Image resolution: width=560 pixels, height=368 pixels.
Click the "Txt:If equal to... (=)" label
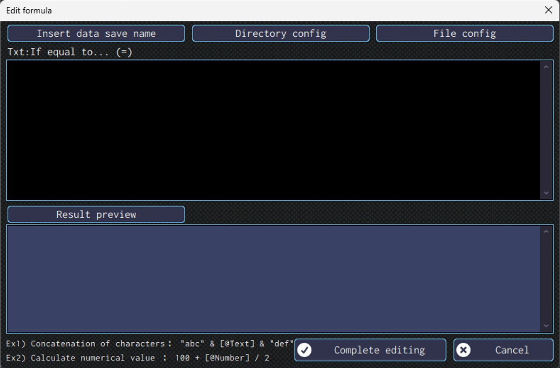coord(70,52)
